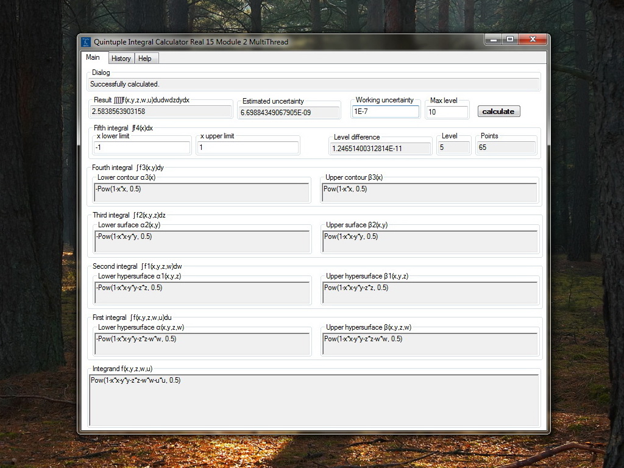Minimize the Quintuple Integral Calculator window
This screenshot has height=468, width=624.
494,40
